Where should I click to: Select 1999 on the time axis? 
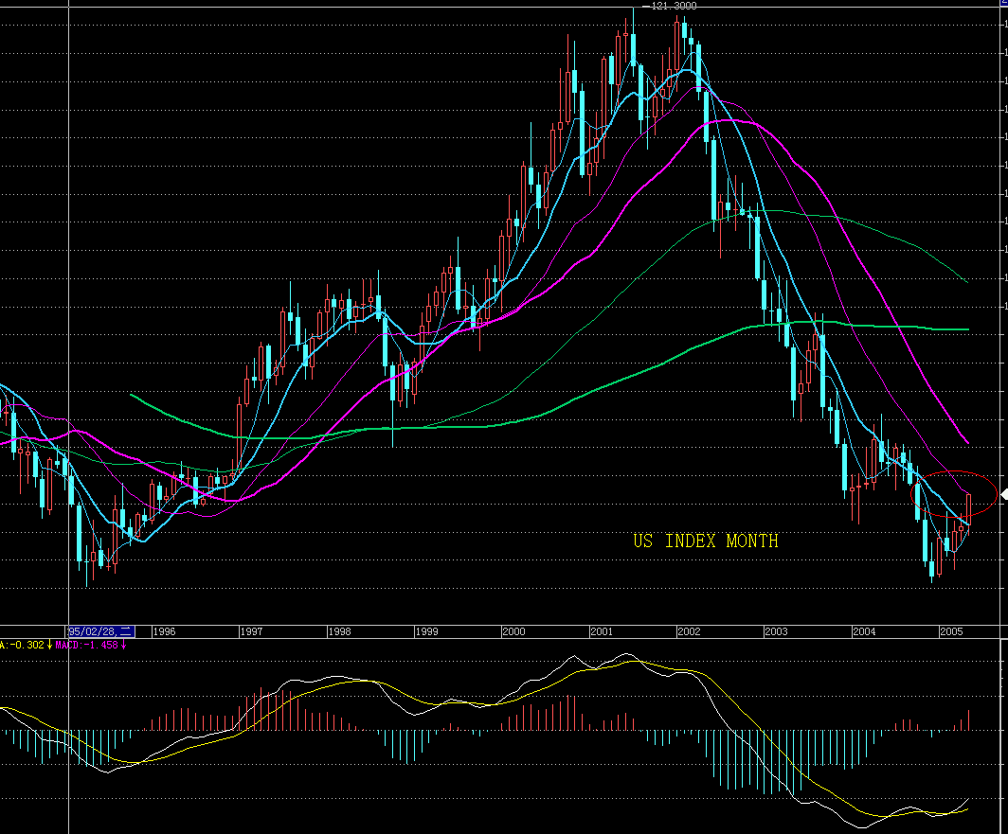click(426, 630)
